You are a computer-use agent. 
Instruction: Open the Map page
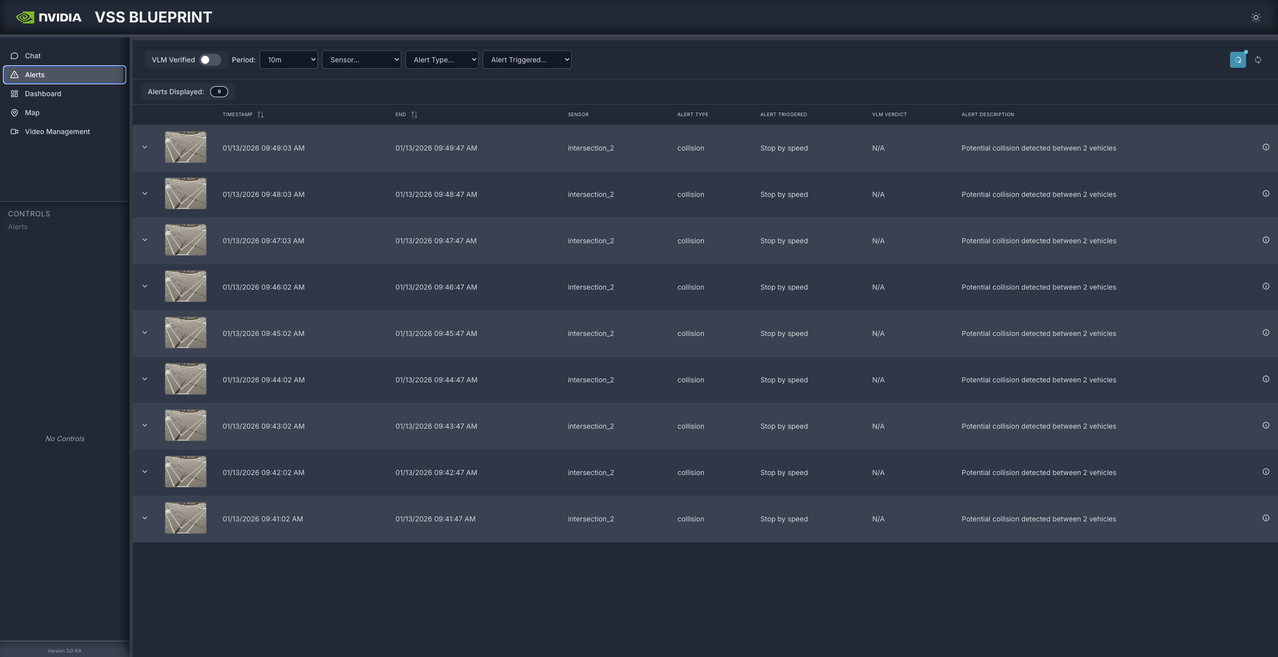click(32, 113)
